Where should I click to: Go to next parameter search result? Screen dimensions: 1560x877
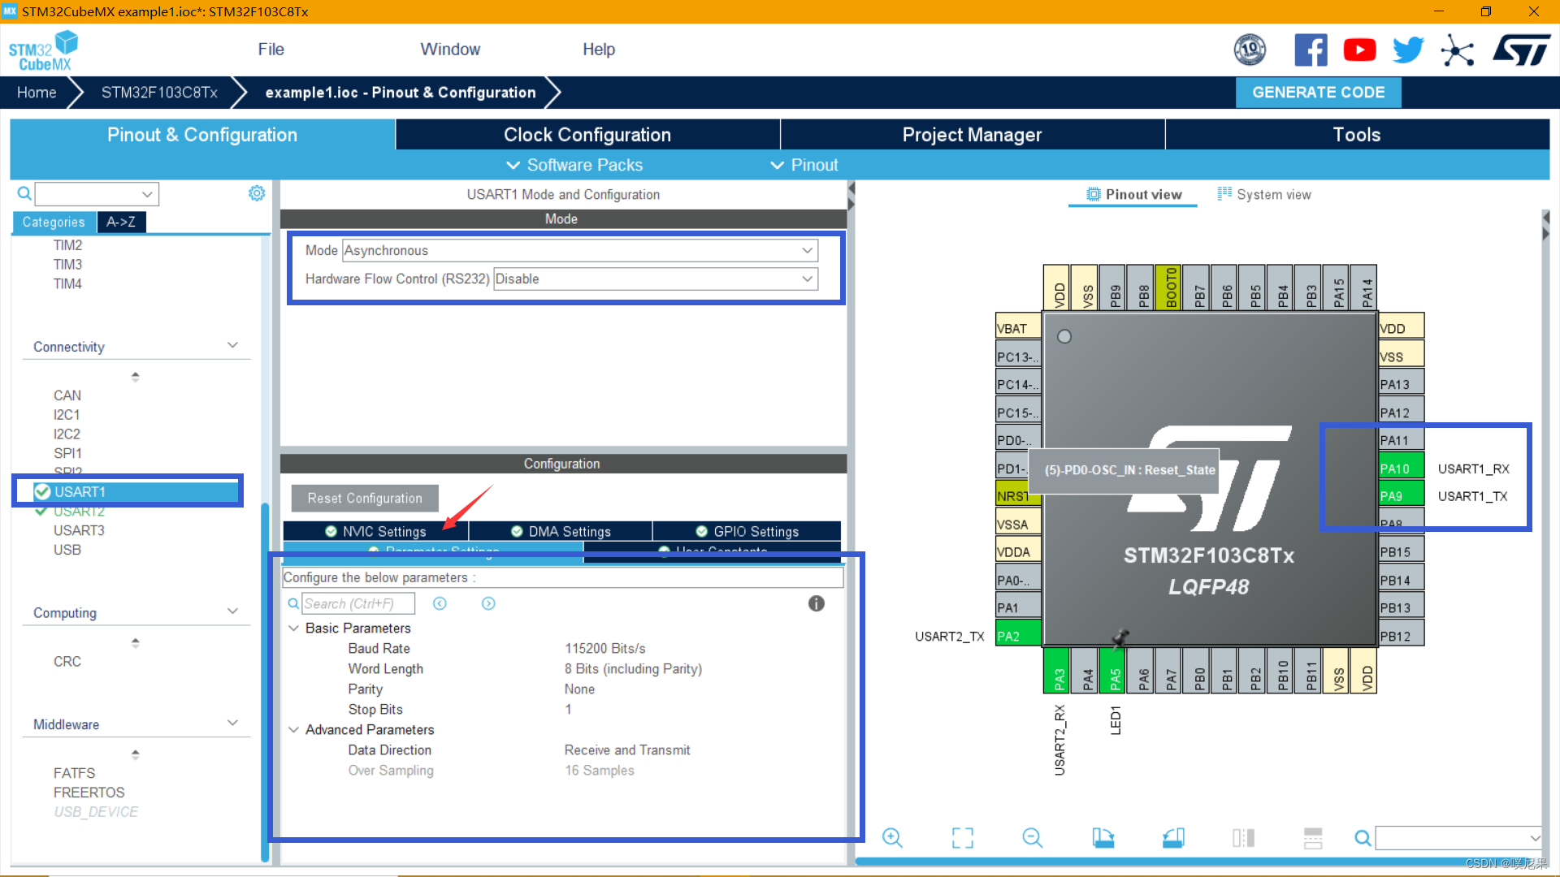pos(488,603)
